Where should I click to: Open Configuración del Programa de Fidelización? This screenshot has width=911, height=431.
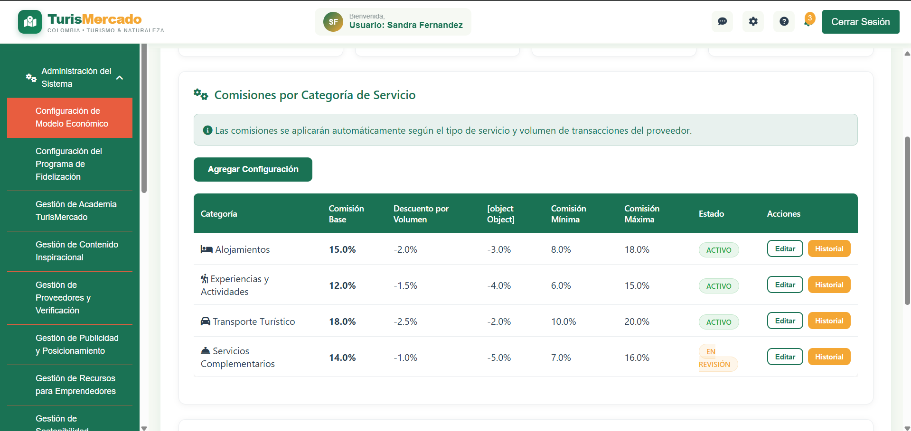pyautogui.click(x=69, y=164)
